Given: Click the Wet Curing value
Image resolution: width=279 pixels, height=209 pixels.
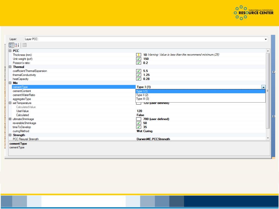Looking at the screenshot, I should [x=144, y=131].
